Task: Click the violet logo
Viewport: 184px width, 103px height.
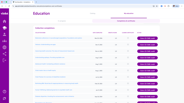Action: [4, 13]
